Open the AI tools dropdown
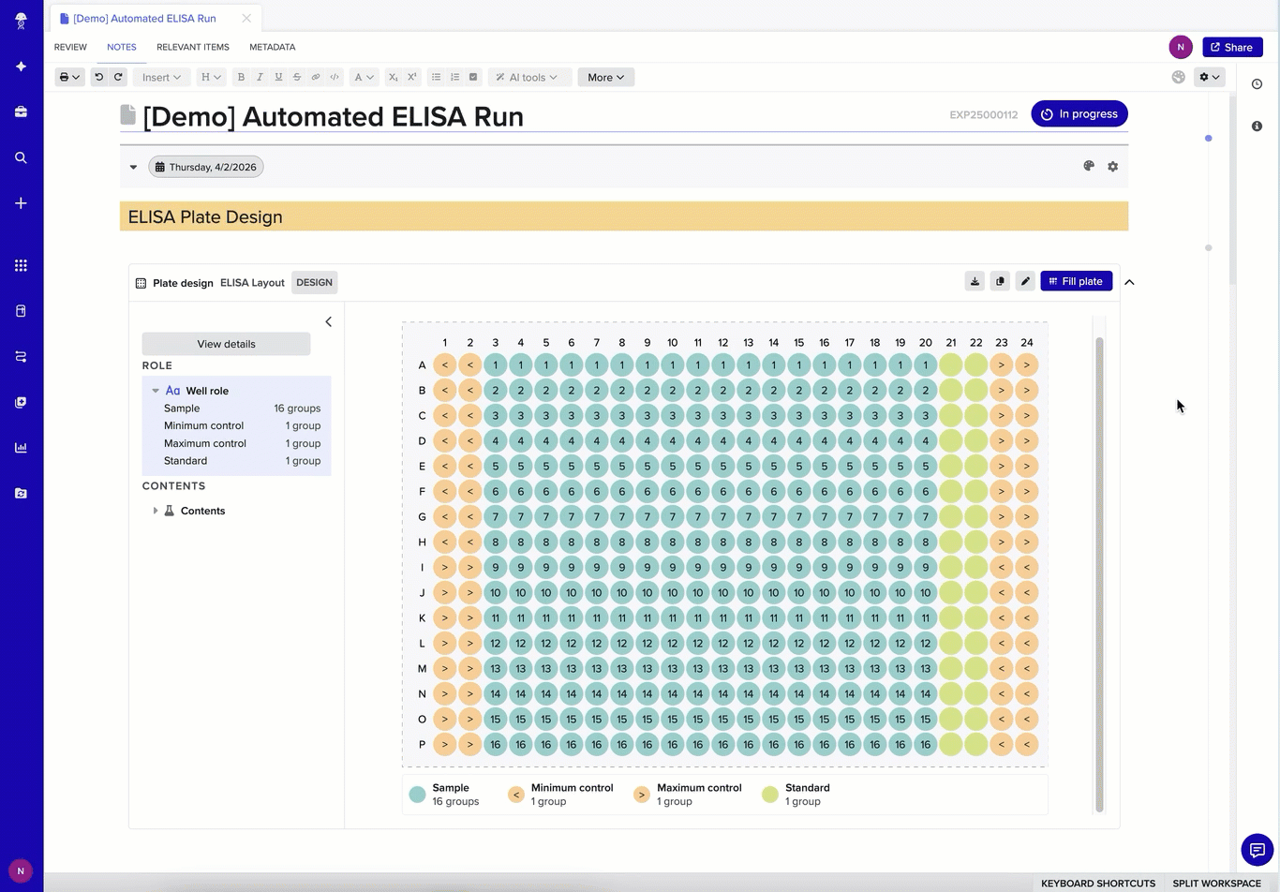The height and width of the screenshot is (892, 1280). (529, 77)
